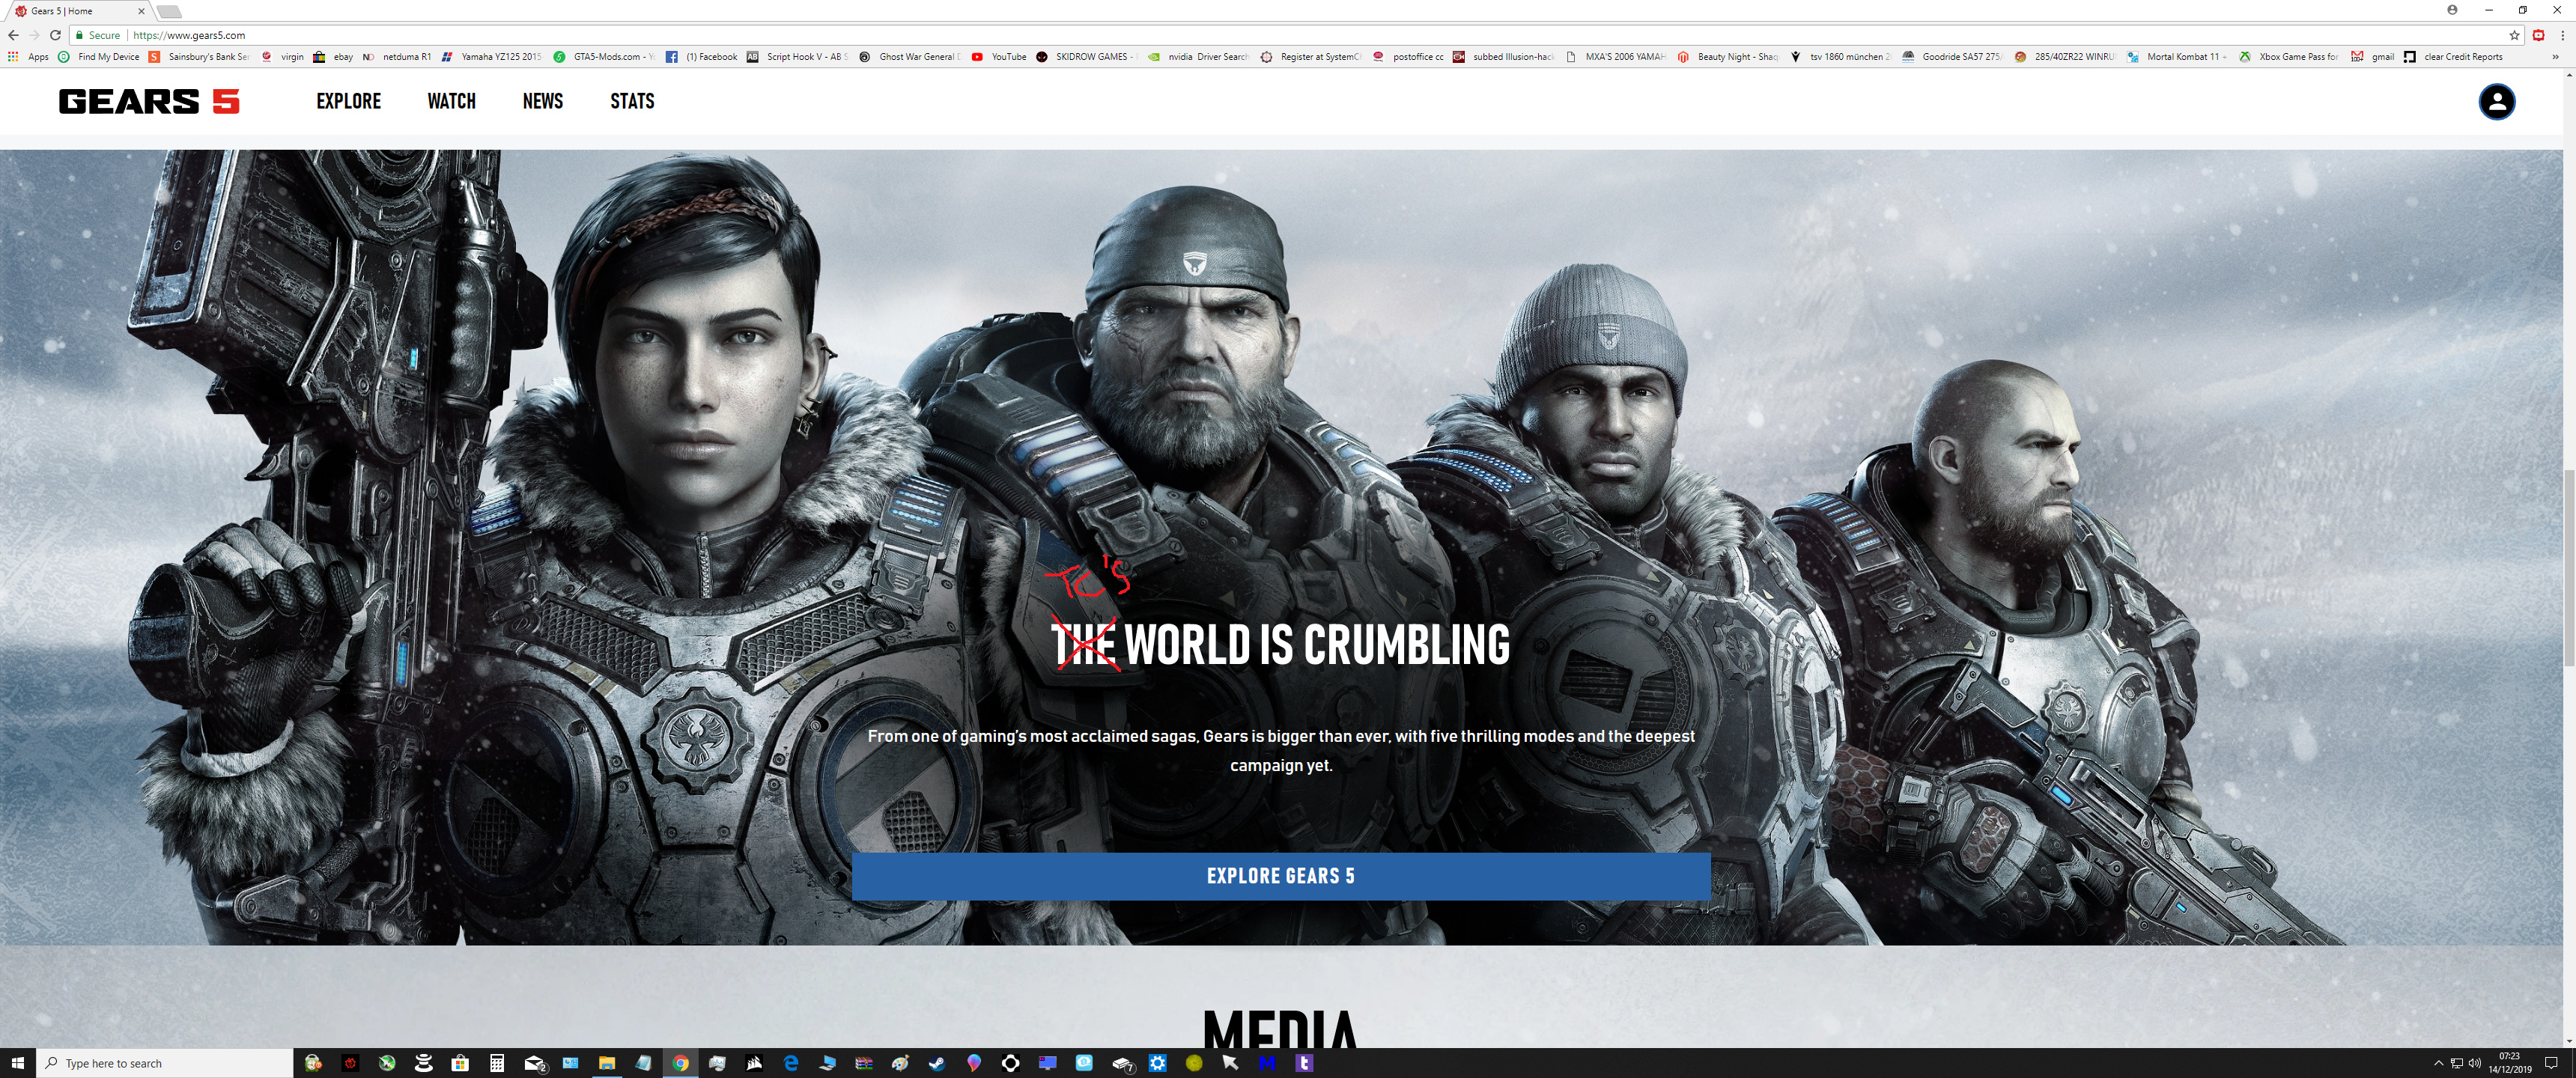
Task: Open Chrome's three-dot menu
Action: point(2562,35)
